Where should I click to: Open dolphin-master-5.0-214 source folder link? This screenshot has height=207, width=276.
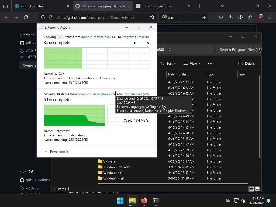point(99,37)
